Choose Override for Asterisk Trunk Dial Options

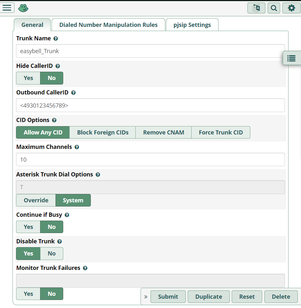(36, 200)
